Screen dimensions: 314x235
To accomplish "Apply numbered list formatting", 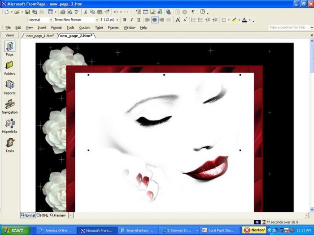I will coord(193,20).
